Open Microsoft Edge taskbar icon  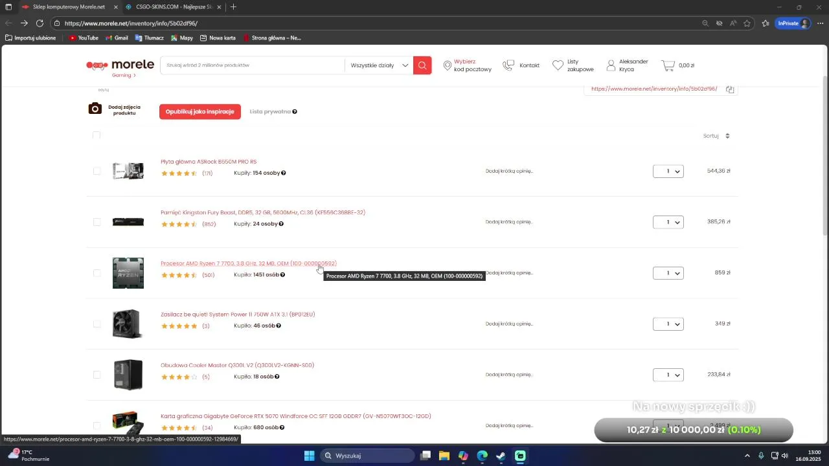tap(483, 456)
